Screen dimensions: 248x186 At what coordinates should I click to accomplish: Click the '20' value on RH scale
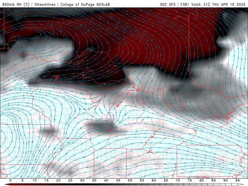pyautogui.click(x=58, y=180)
